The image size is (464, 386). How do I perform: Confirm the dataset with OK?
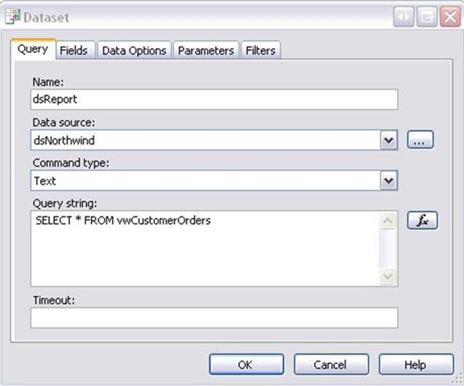246,364
